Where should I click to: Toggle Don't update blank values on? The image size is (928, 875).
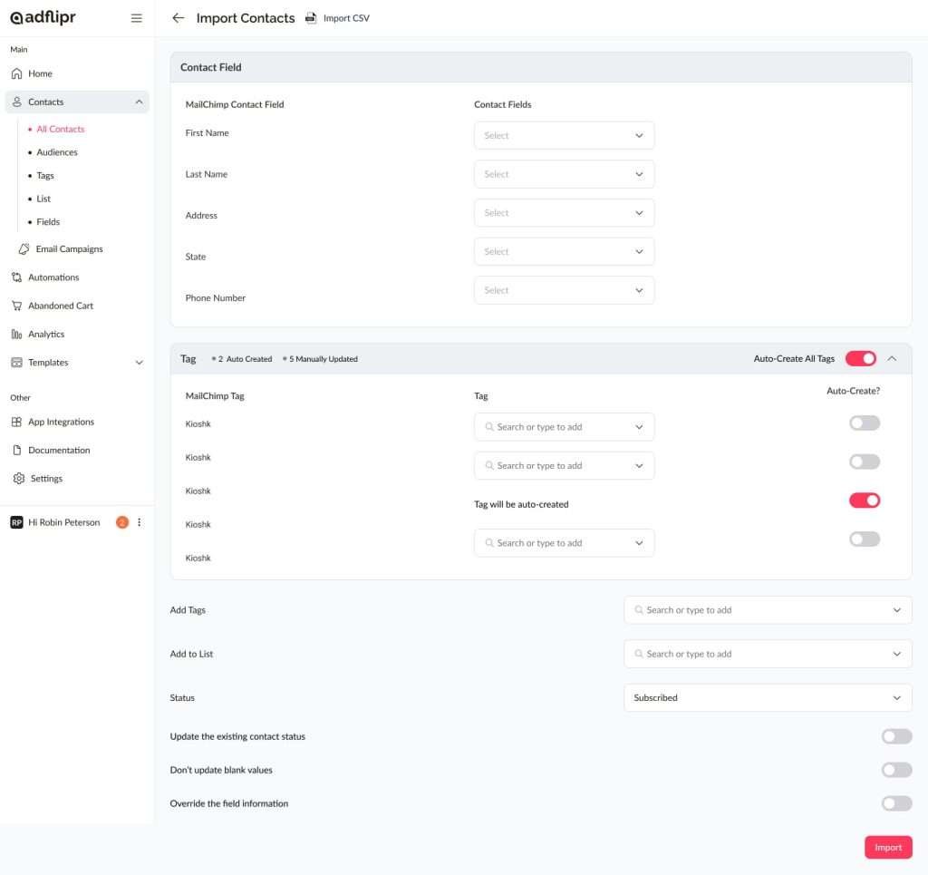point(896,770)
